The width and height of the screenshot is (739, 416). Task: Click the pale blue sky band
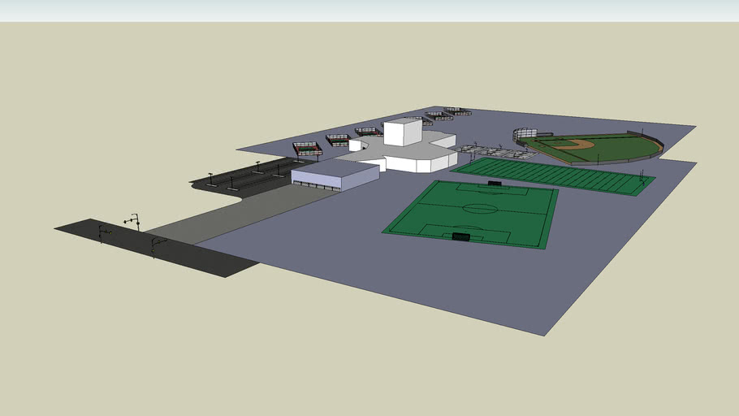click(x=369, y=11)
